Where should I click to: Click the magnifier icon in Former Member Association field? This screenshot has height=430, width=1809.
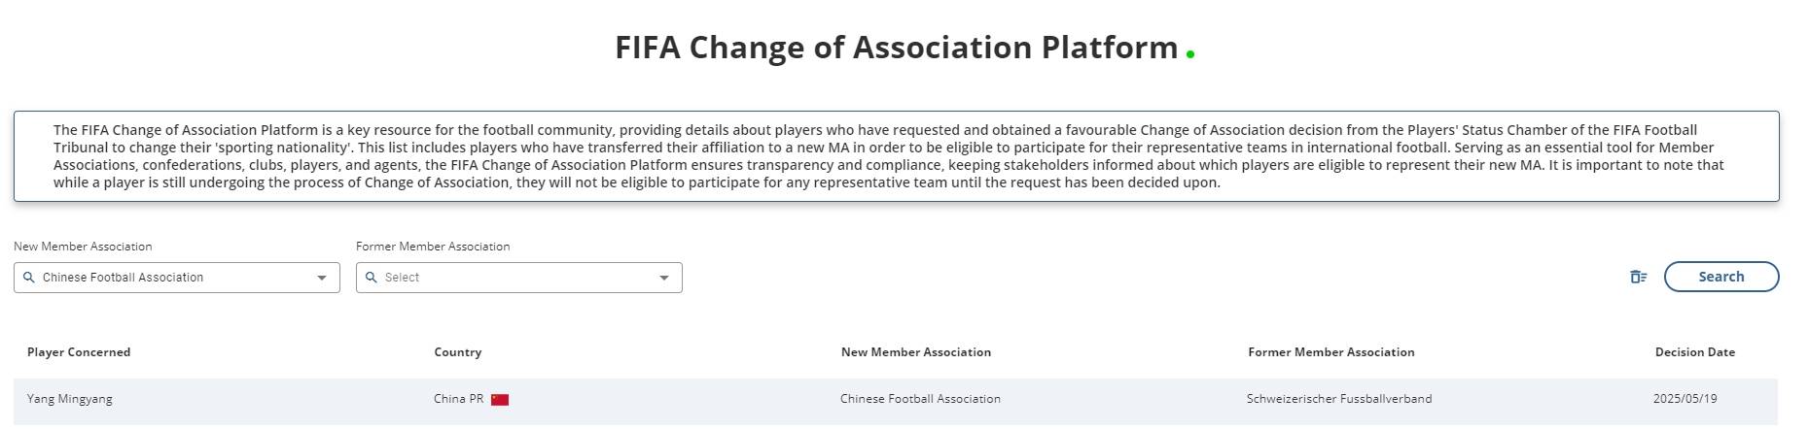pos(372,278)
